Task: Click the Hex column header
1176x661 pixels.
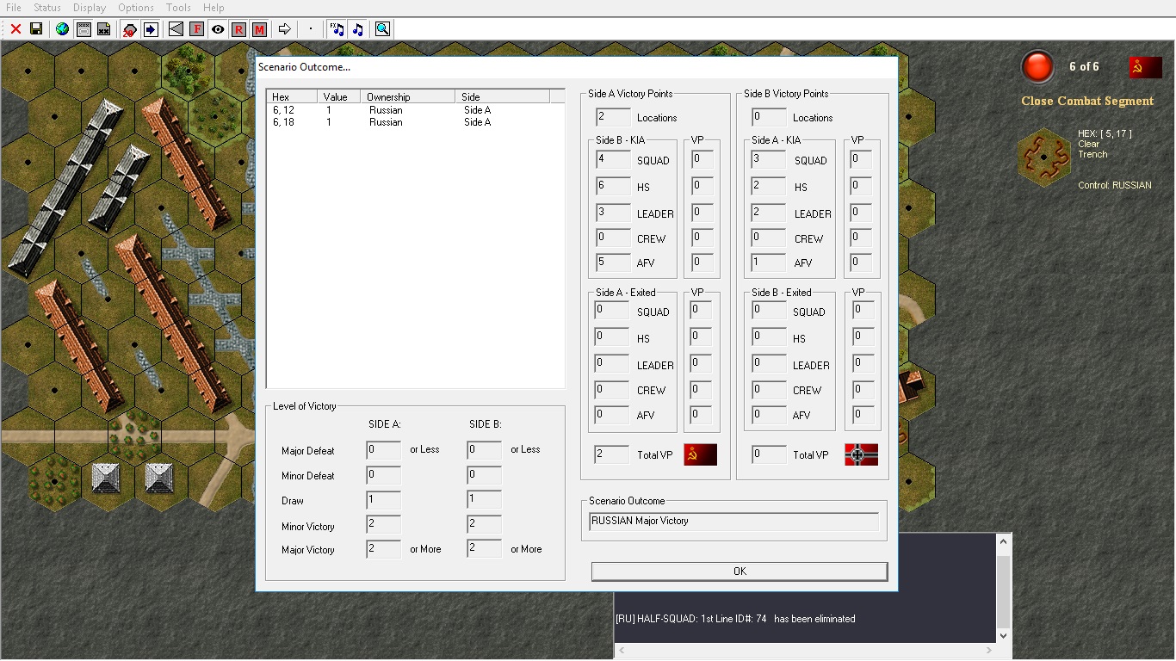Action: [x=293, y=97]
